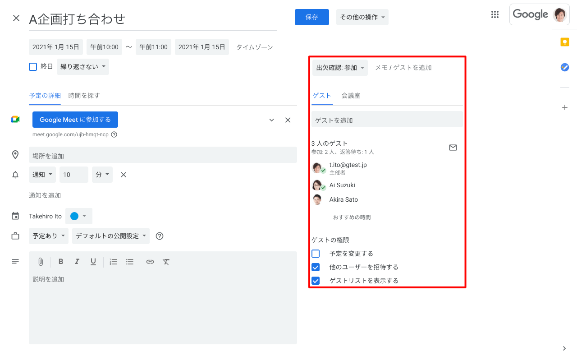Select the ゲスト tab
The image size is (577, 361).
[x=322, y=96]
